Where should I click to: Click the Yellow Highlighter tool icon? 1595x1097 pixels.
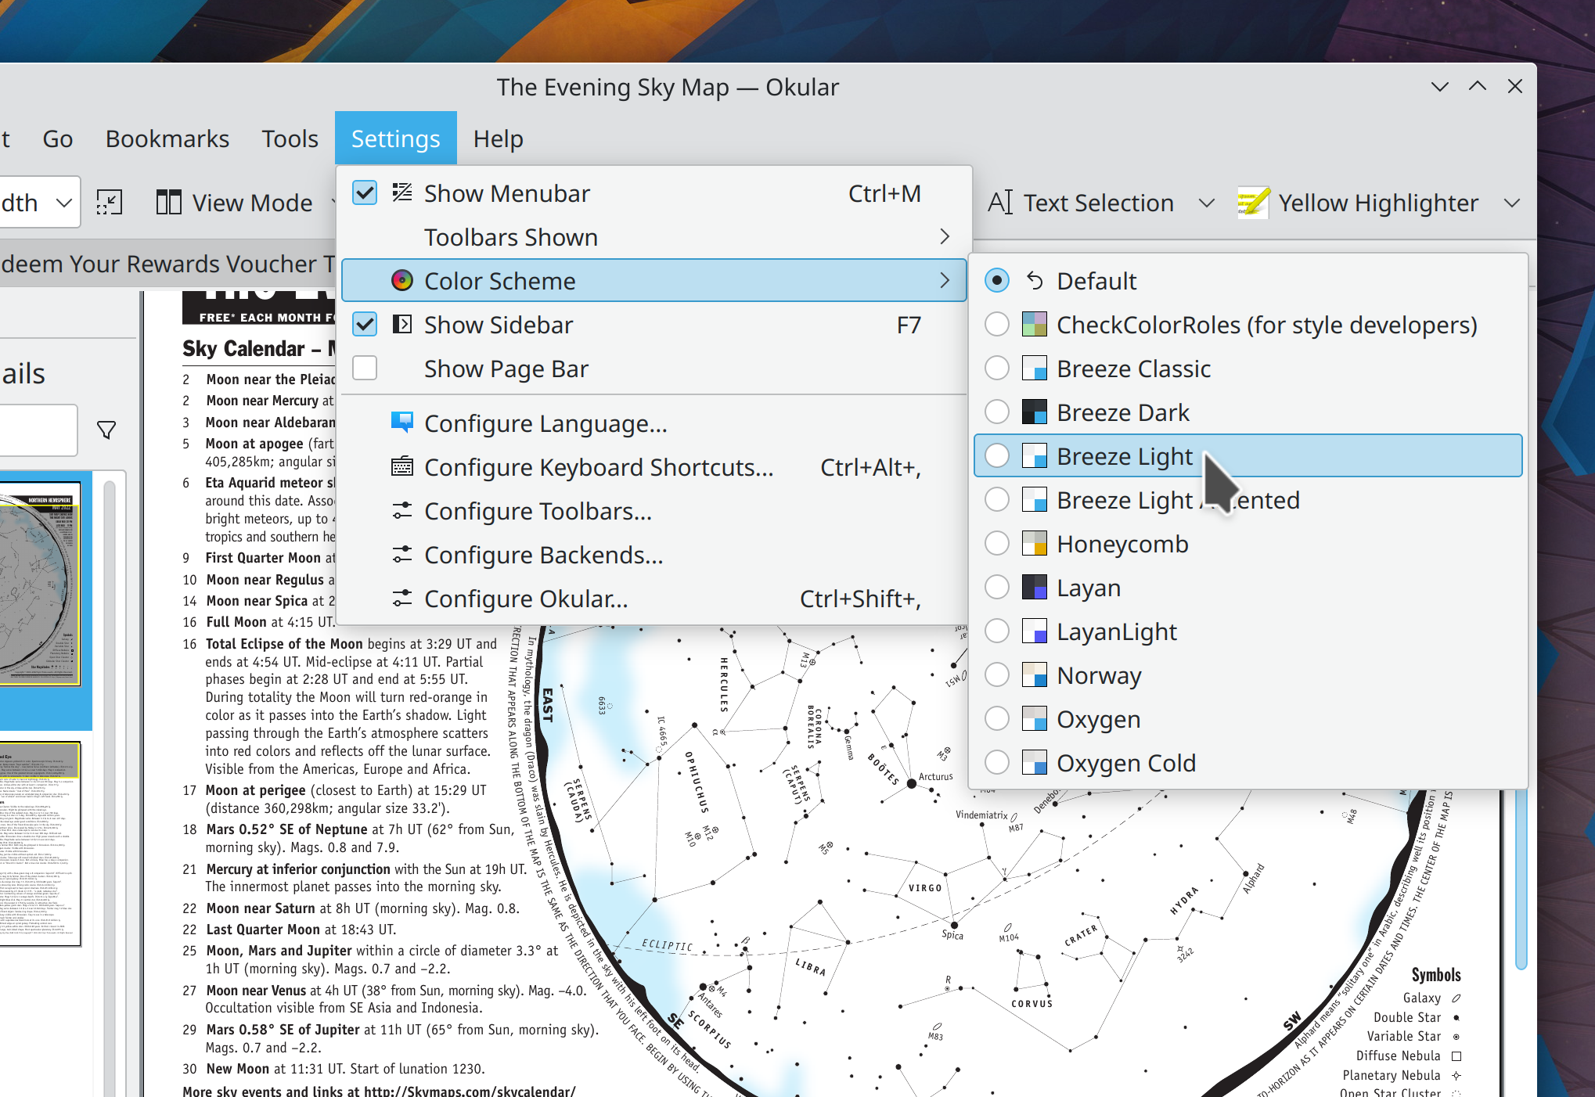[1252, 203]
